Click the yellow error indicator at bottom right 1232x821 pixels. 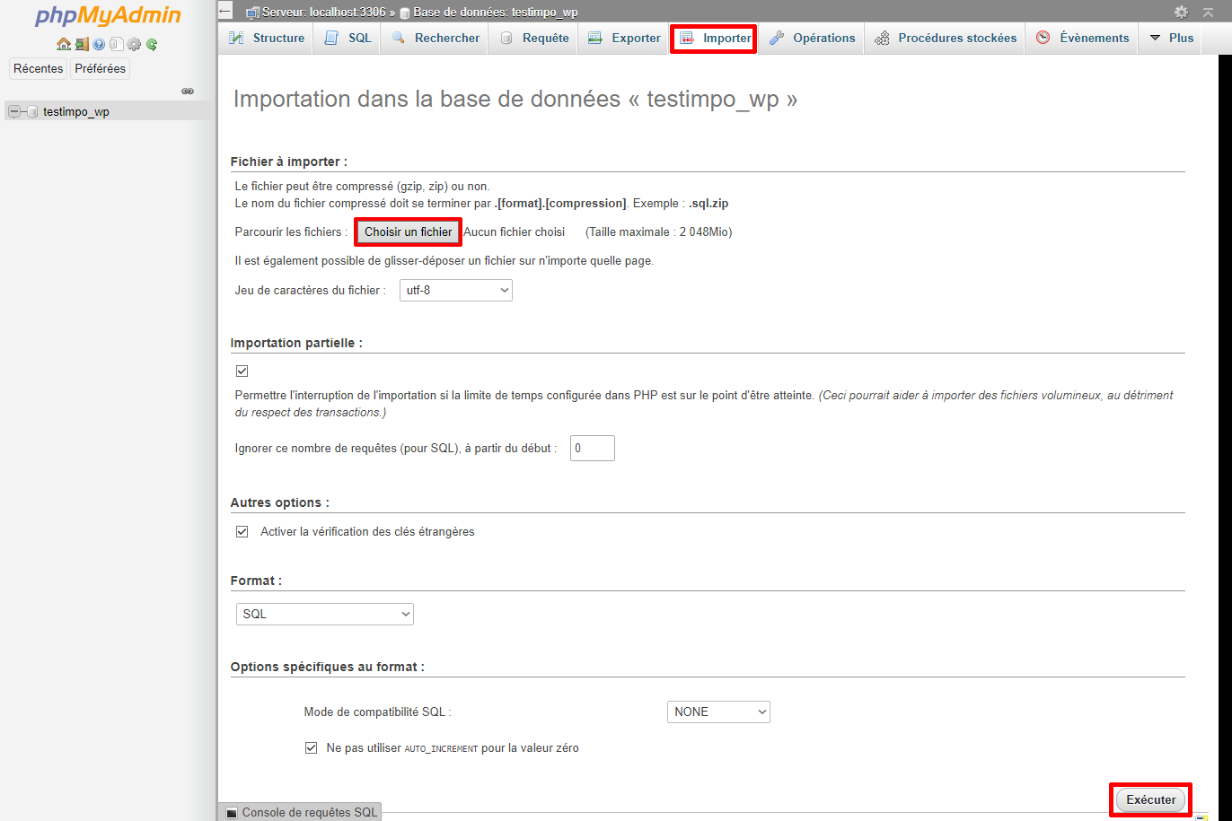1201,817
